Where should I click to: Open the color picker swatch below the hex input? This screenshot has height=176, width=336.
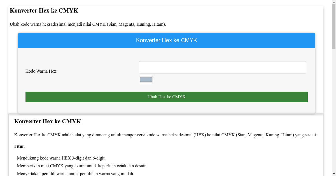coord(146,79)
